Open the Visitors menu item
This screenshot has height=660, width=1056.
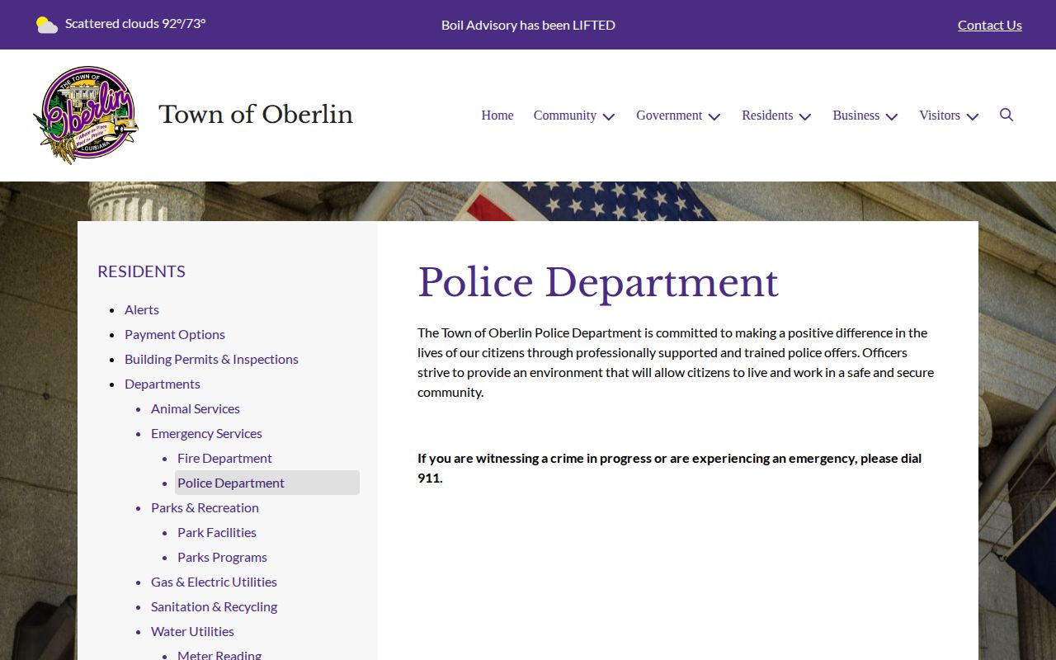(x=940, y=115)
